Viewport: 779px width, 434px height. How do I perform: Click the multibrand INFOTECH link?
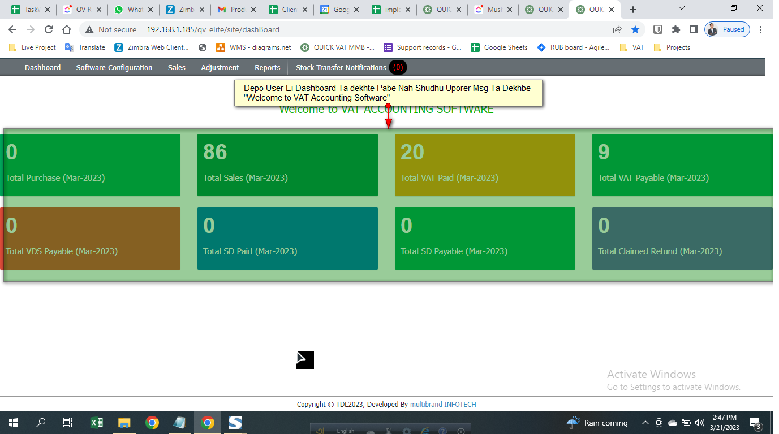(x=443, y=405)
